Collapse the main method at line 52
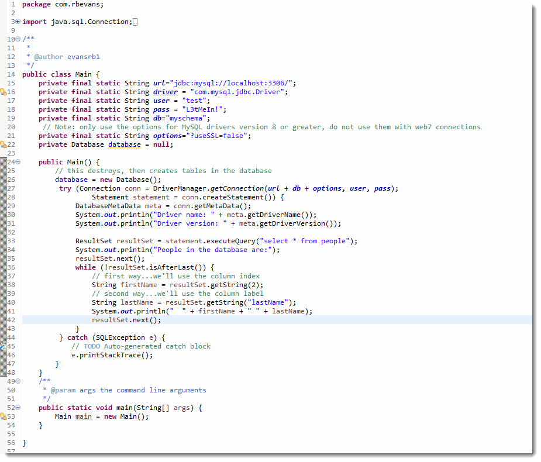 (x=18, y=408)
